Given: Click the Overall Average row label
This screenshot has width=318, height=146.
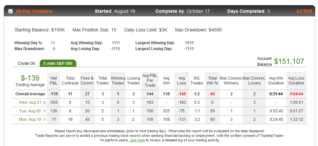Looking at the screenshot, I should (x=30, y=94).
